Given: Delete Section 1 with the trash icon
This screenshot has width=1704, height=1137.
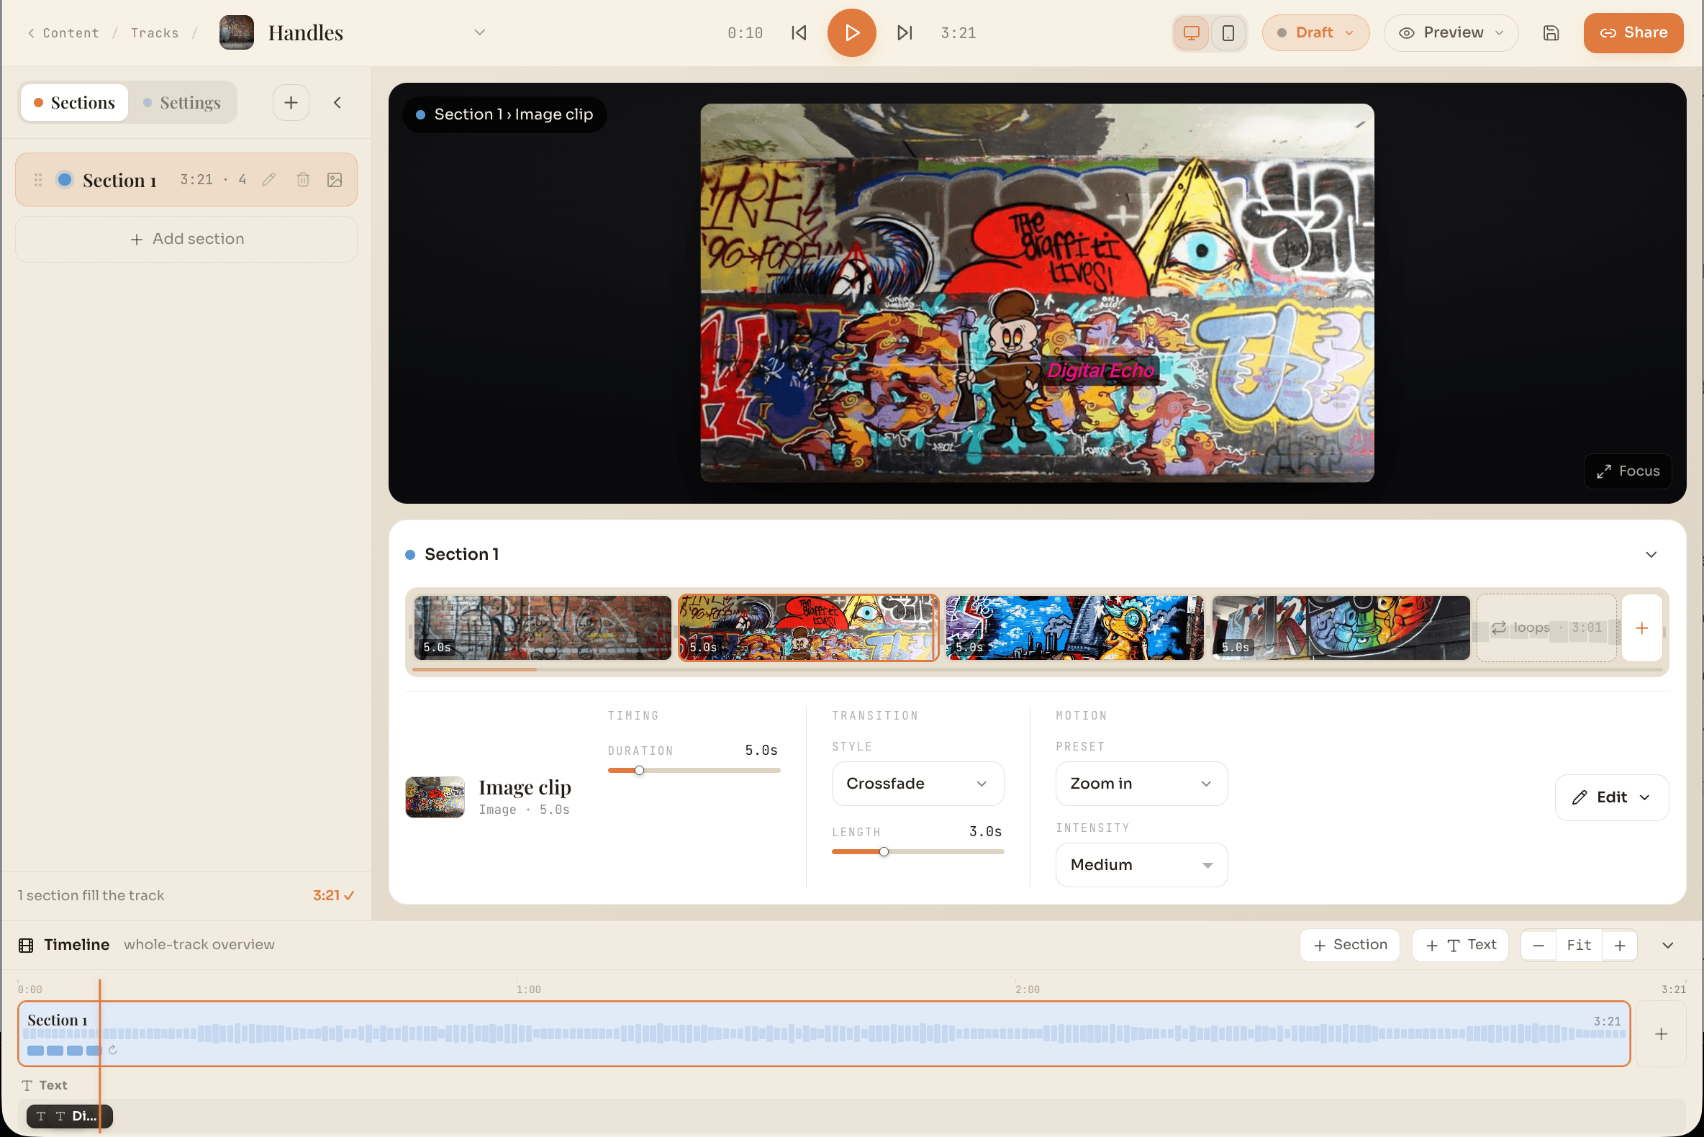Looking at the screenshot, I should pyautogui.click(x=303, y=179).
